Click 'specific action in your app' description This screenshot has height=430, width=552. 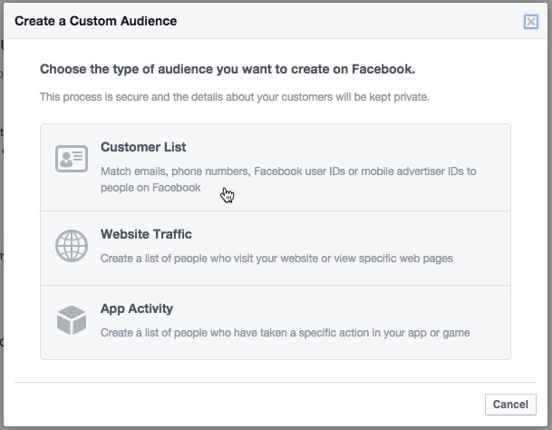[x=286, y=333]
